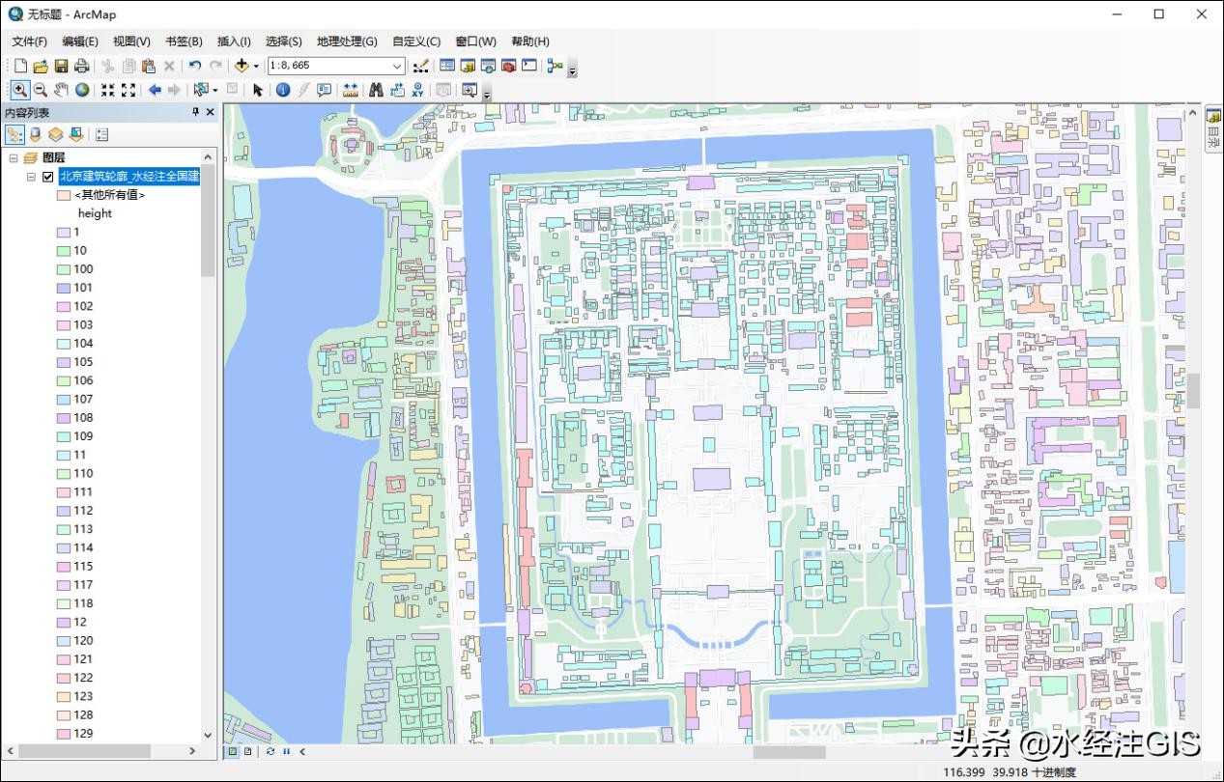Uncheck the 北京建筑轮廓 layer visibility checkbox
Image resolution: width=1224 pixels, height=782 pixels.
[x=46, y=177]
